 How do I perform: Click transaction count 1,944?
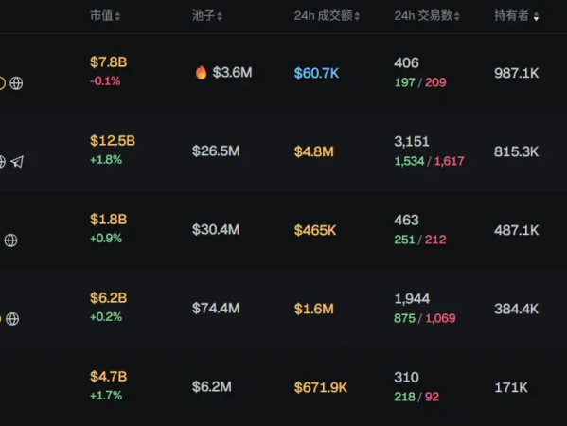click(x=412, y=299)
